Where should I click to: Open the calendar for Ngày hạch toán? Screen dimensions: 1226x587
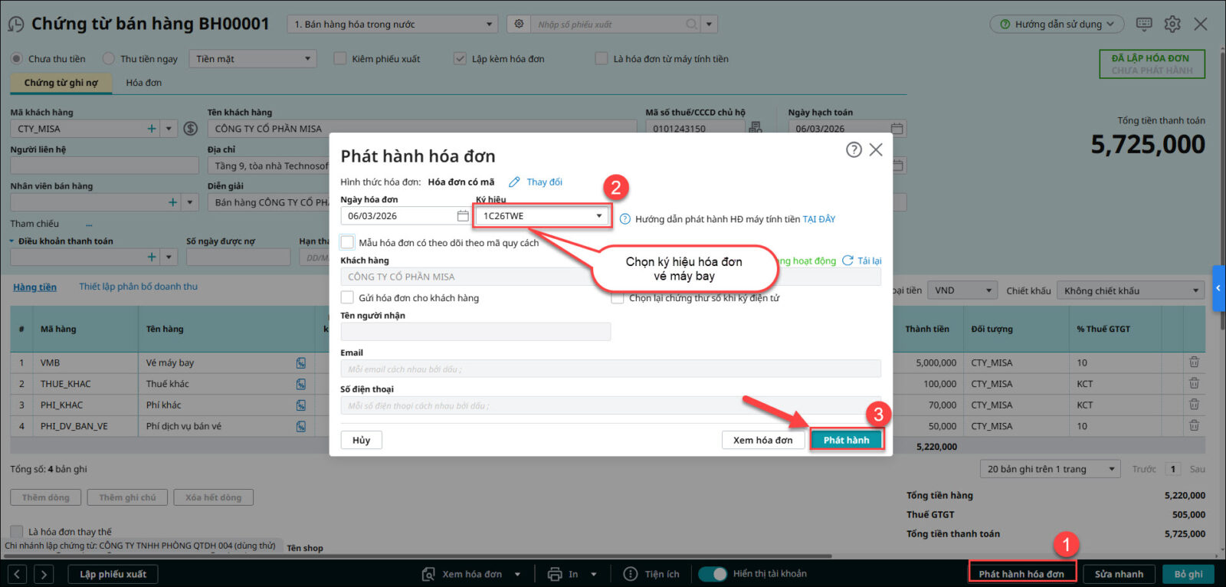897,129
